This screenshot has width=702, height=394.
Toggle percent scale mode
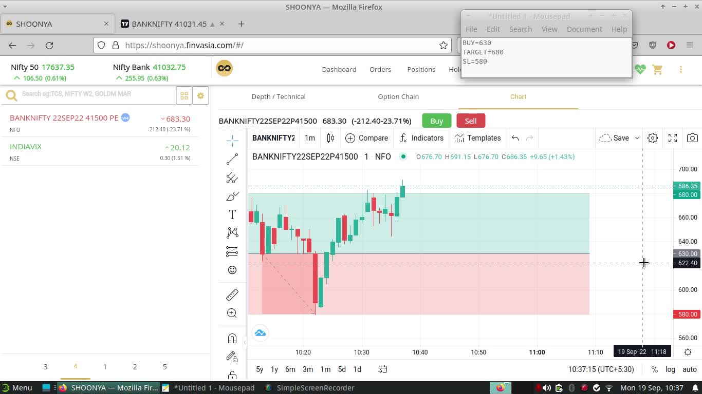click(654, 369)
